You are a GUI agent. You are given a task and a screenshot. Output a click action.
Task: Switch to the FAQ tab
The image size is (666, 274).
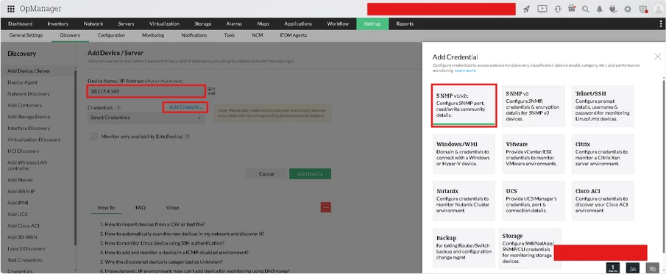pyautogui.click(x=141, y=208)
